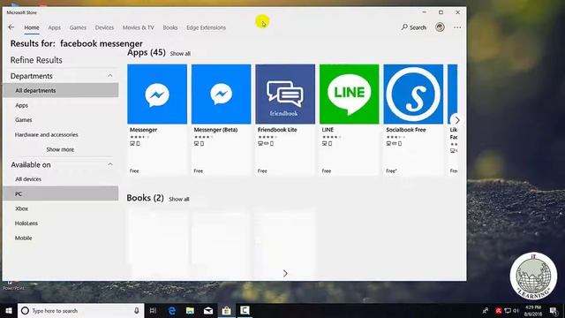565x318 pixels.
Task: Collapse the Available on section
Action: point(109,164)
